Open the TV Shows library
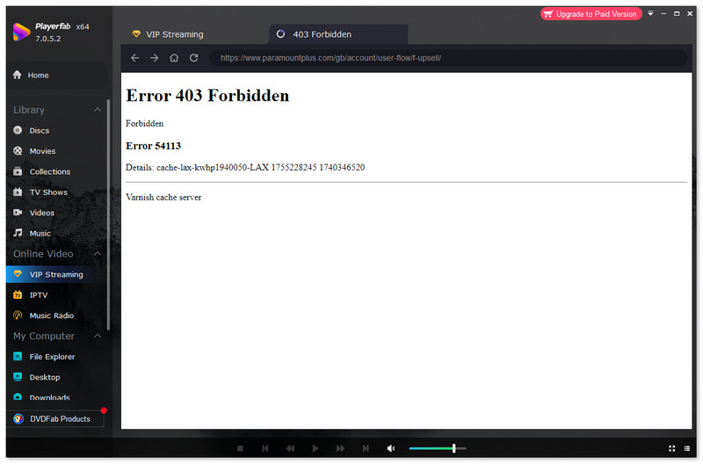The image size is (703, 464). (x=56, y=192)
